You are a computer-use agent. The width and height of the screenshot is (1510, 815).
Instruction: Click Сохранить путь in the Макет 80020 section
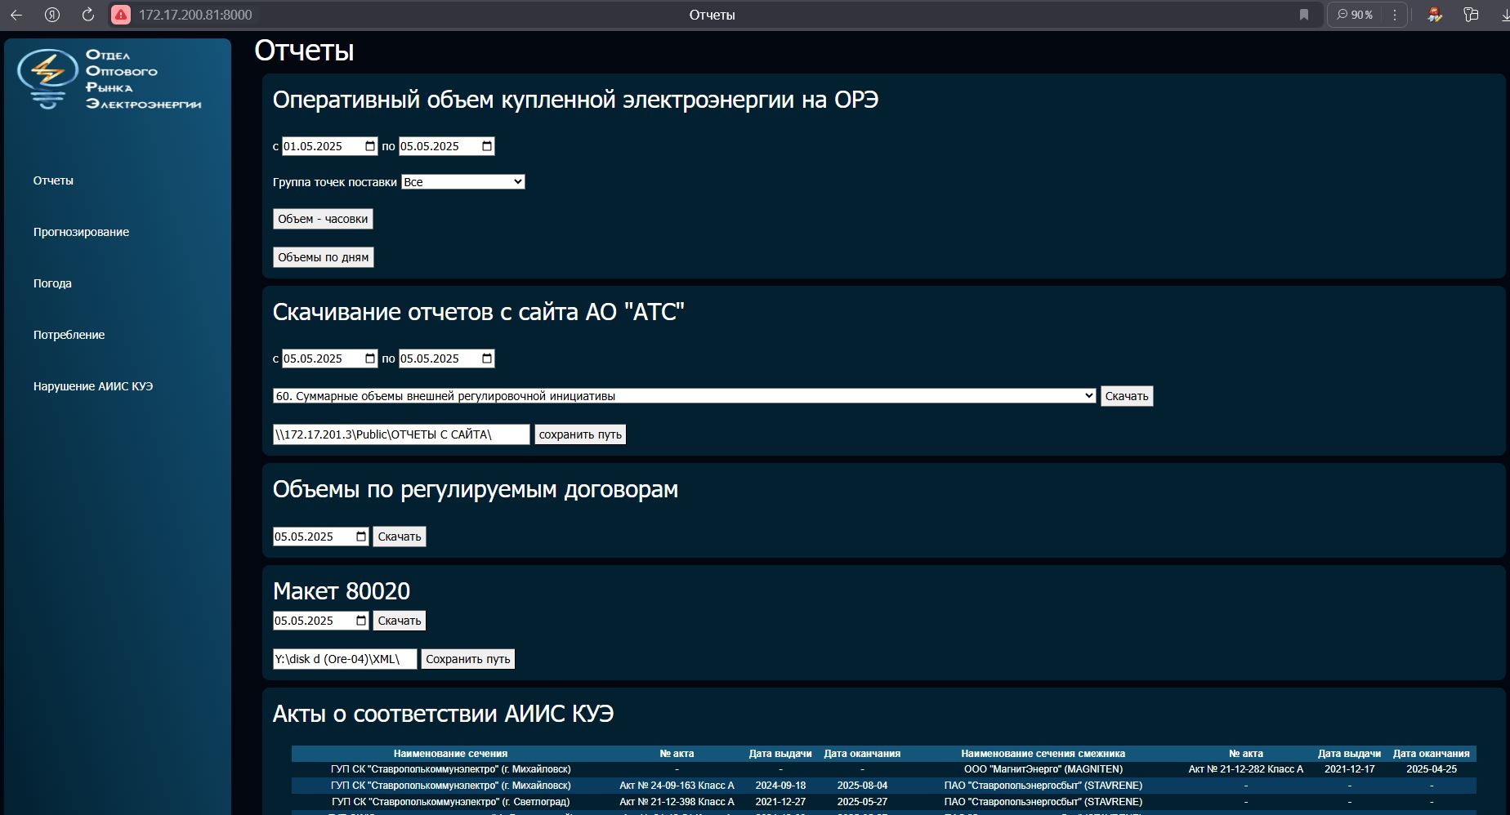pos(468,659)
